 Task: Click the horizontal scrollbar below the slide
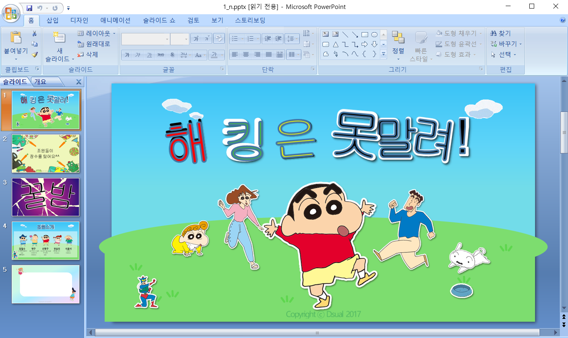(317, 333)
